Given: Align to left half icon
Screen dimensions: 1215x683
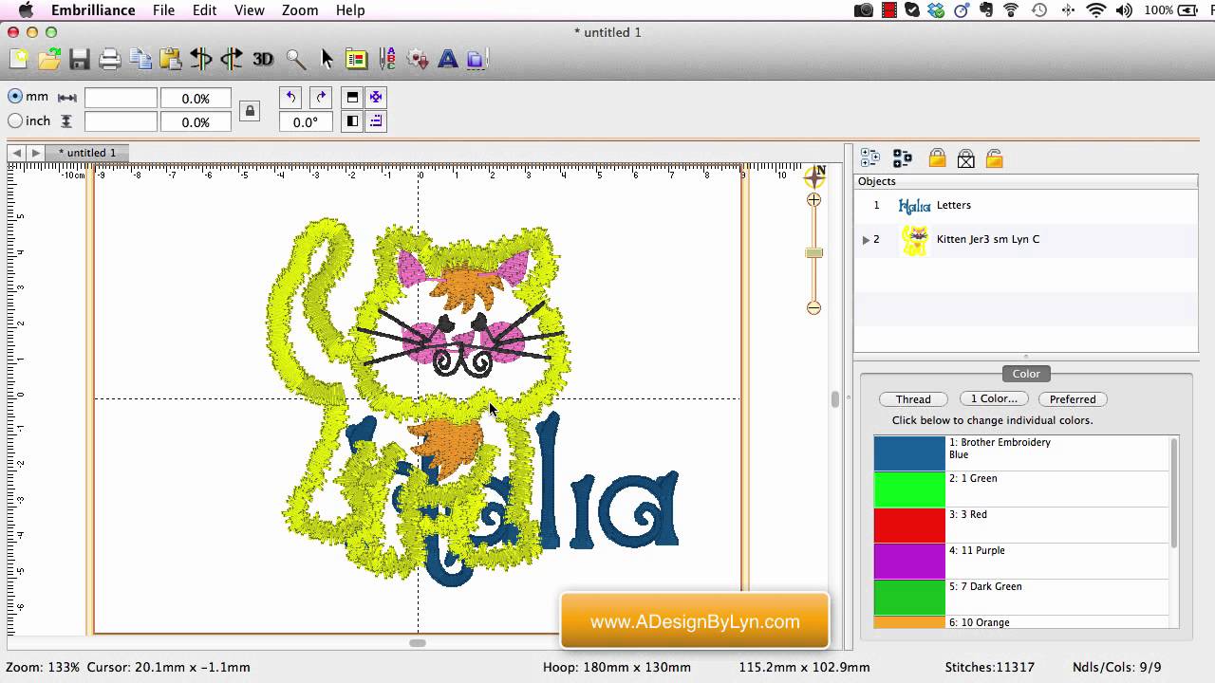Looking at the screenshot, I should (352, 121).
